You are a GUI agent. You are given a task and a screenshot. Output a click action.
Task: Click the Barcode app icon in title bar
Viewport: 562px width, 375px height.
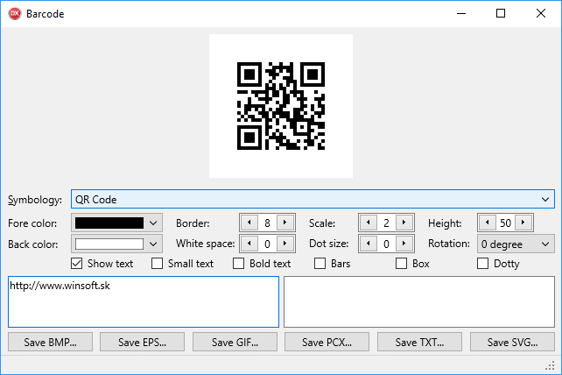coord(15,14)
